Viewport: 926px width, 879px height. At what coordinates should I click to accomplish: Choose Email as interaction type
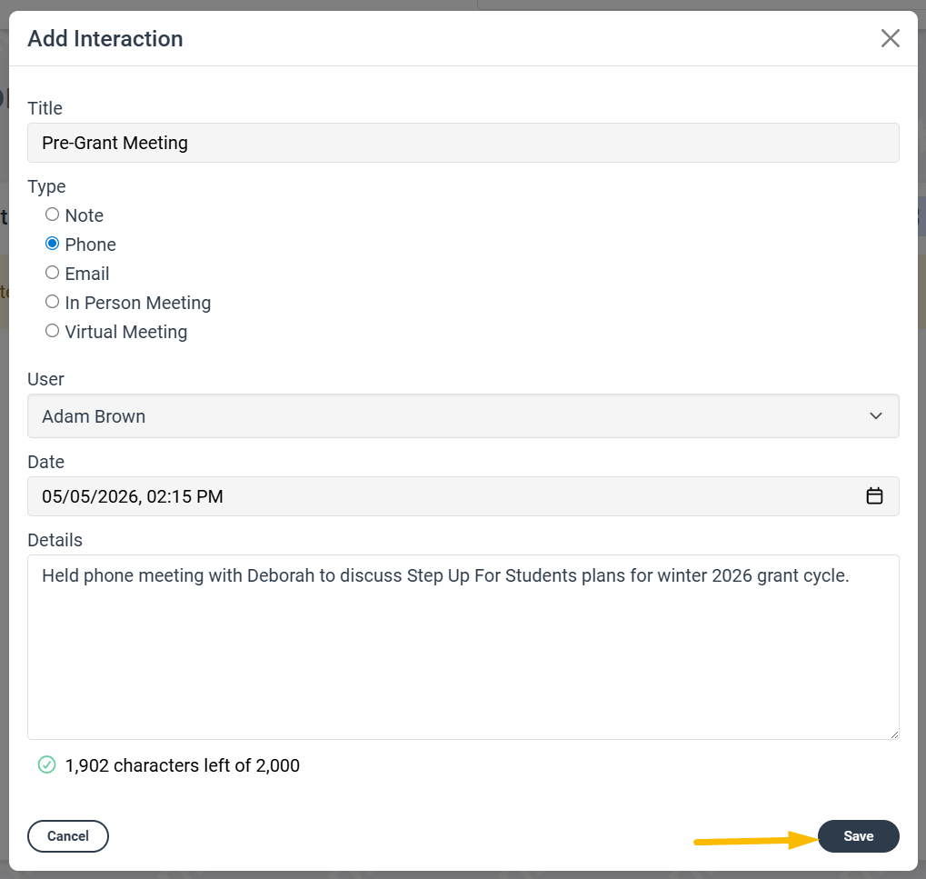(52, 273)
